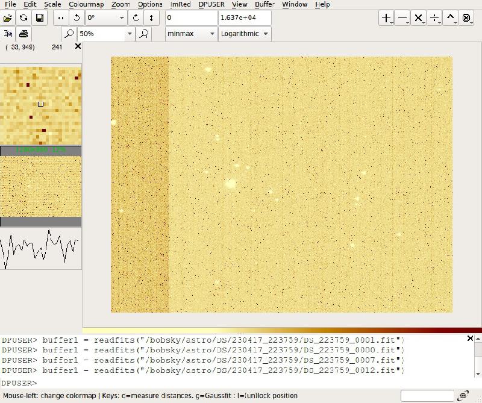Open the rotation angle 0° dropdown
The width and height of the screenshot is (482, 403).
(x=106, y=18)
